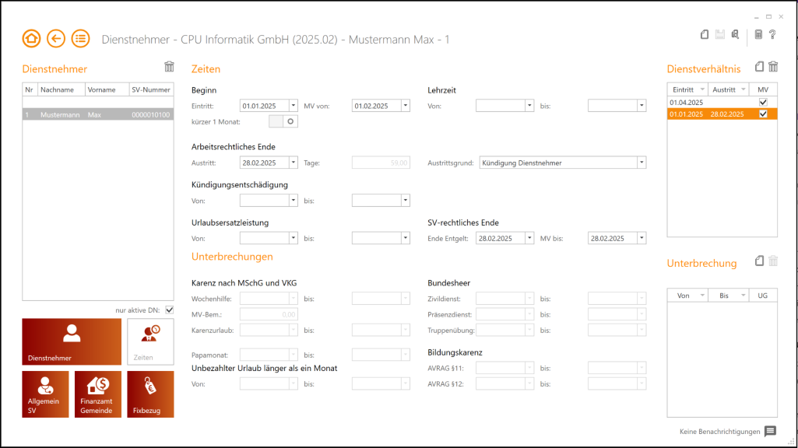The width and height of the screenshot is (798, 448).
Task: Open the Ende Entgelt date dropdown
Action: (x=529, y=238)
